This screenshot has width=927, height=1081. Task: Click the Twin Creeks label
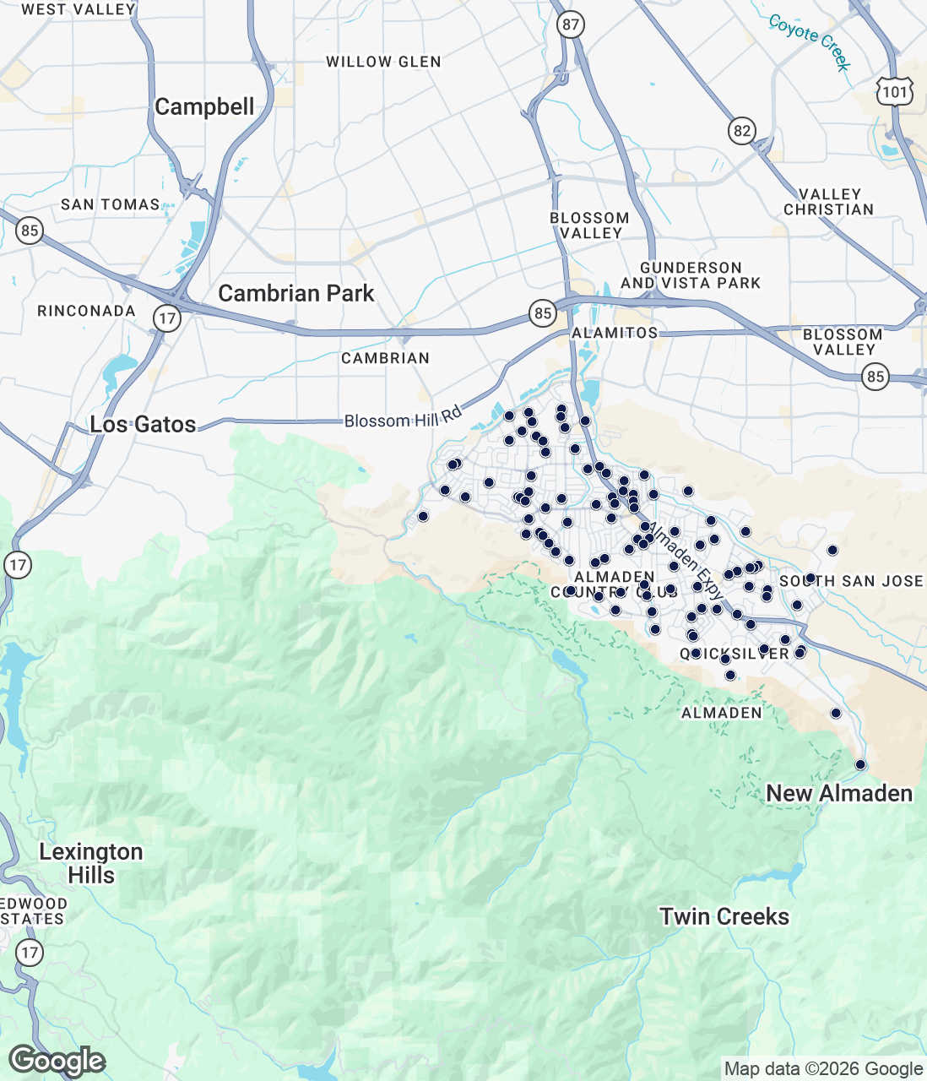click(724, 916)
